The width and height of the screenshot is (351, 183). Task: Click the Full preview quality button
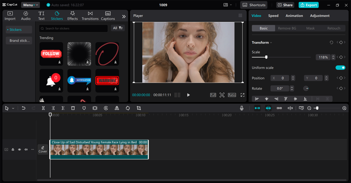(213, 95)
